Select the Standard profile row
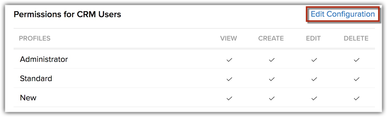Viewport: 387px width, 117px height. (194, 78)
